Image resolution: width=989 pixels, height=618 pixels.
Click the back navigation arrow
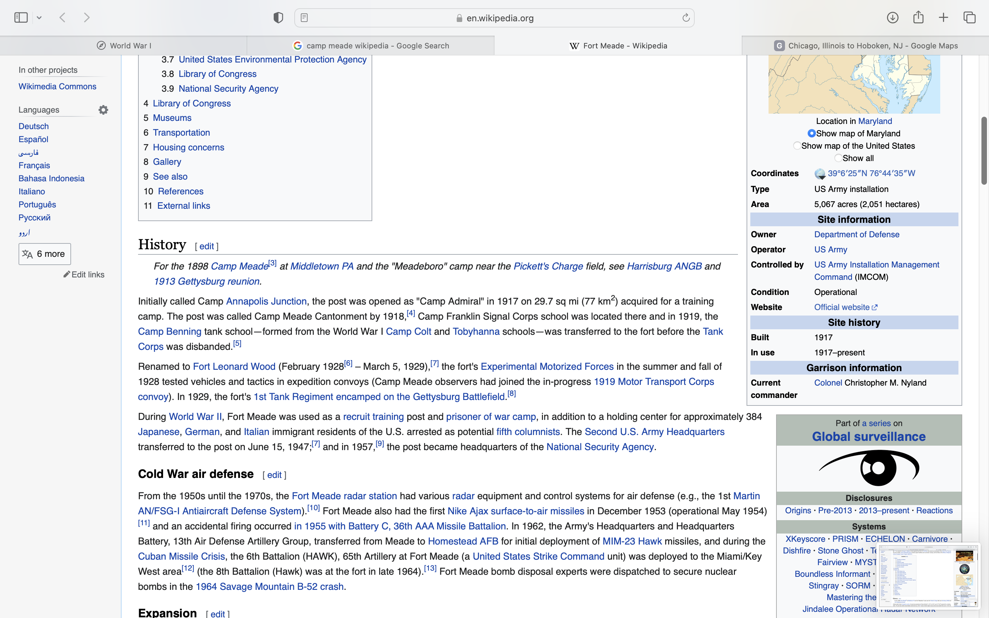coord(62,18)
